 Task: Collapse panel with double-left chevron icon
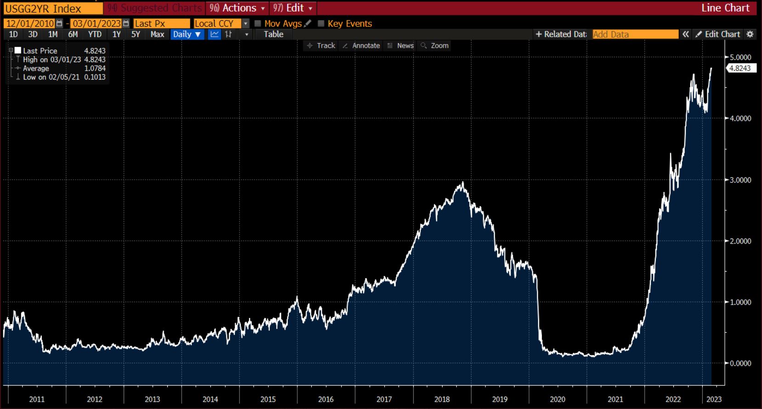click(x=686, y=34)
